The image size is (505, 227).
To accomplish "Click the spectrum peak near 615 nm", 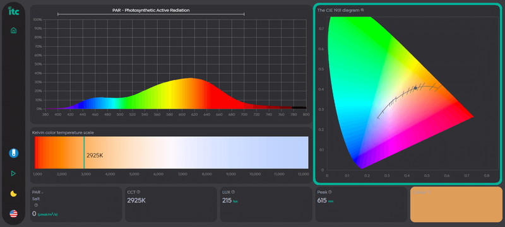I will pyautogui.click(x=192, y=78).
